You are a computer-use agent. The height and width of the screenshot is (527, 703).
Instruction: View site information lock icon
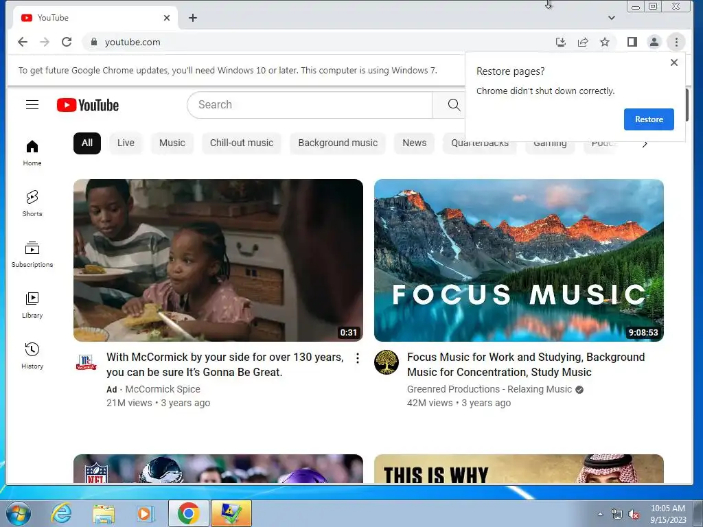pos(93,42)
